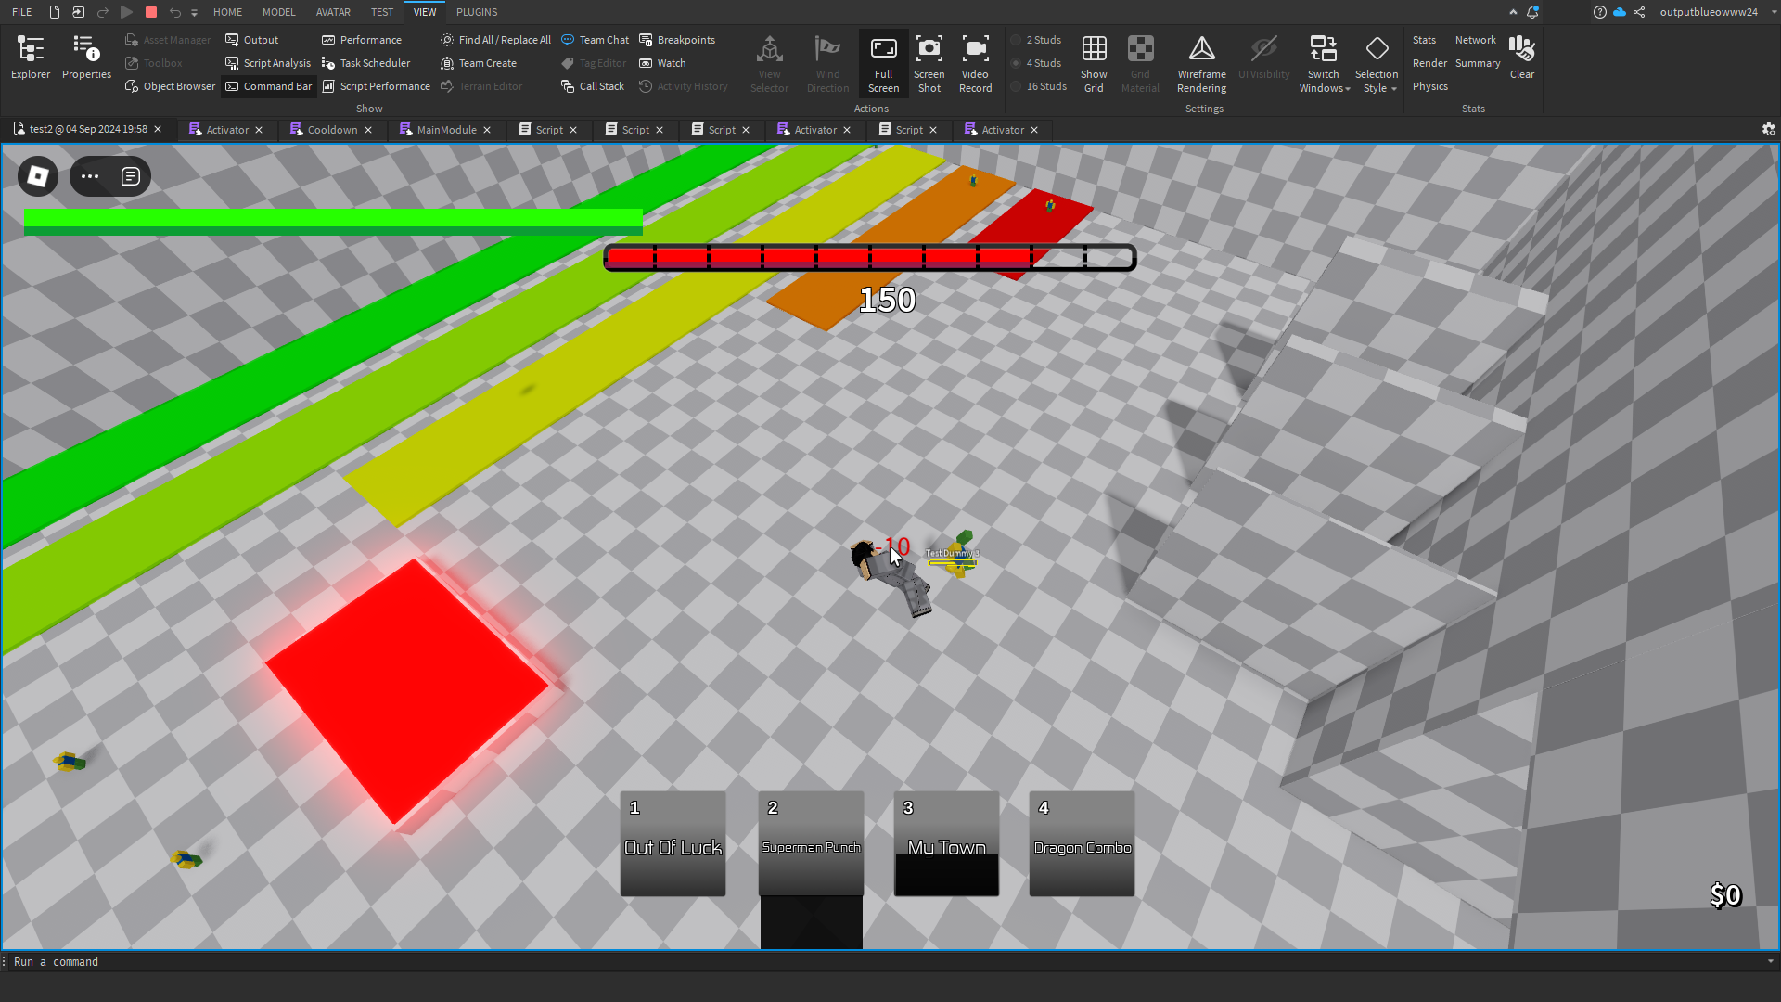Open the Explorer panel

point(31,58)
